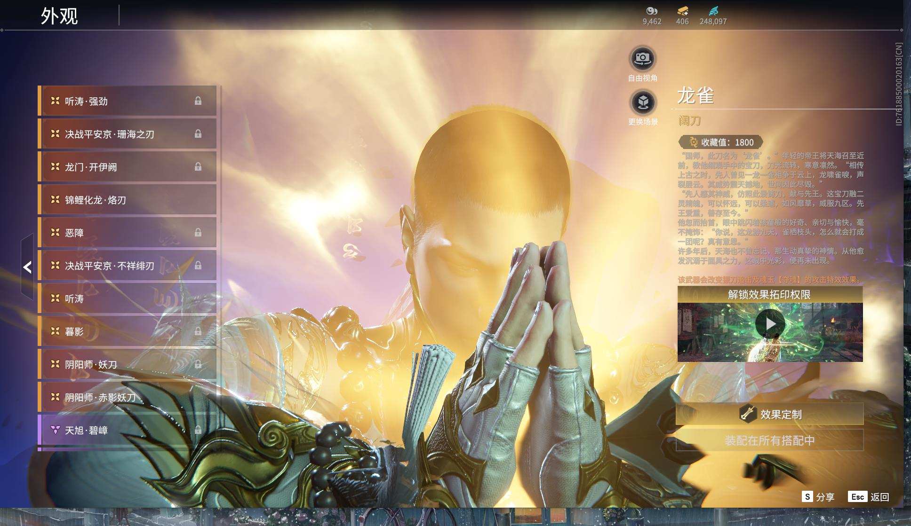
Task: Click 装配在所有搭配中 equip button
Action: pyautogui.click(x=770, y=440)
